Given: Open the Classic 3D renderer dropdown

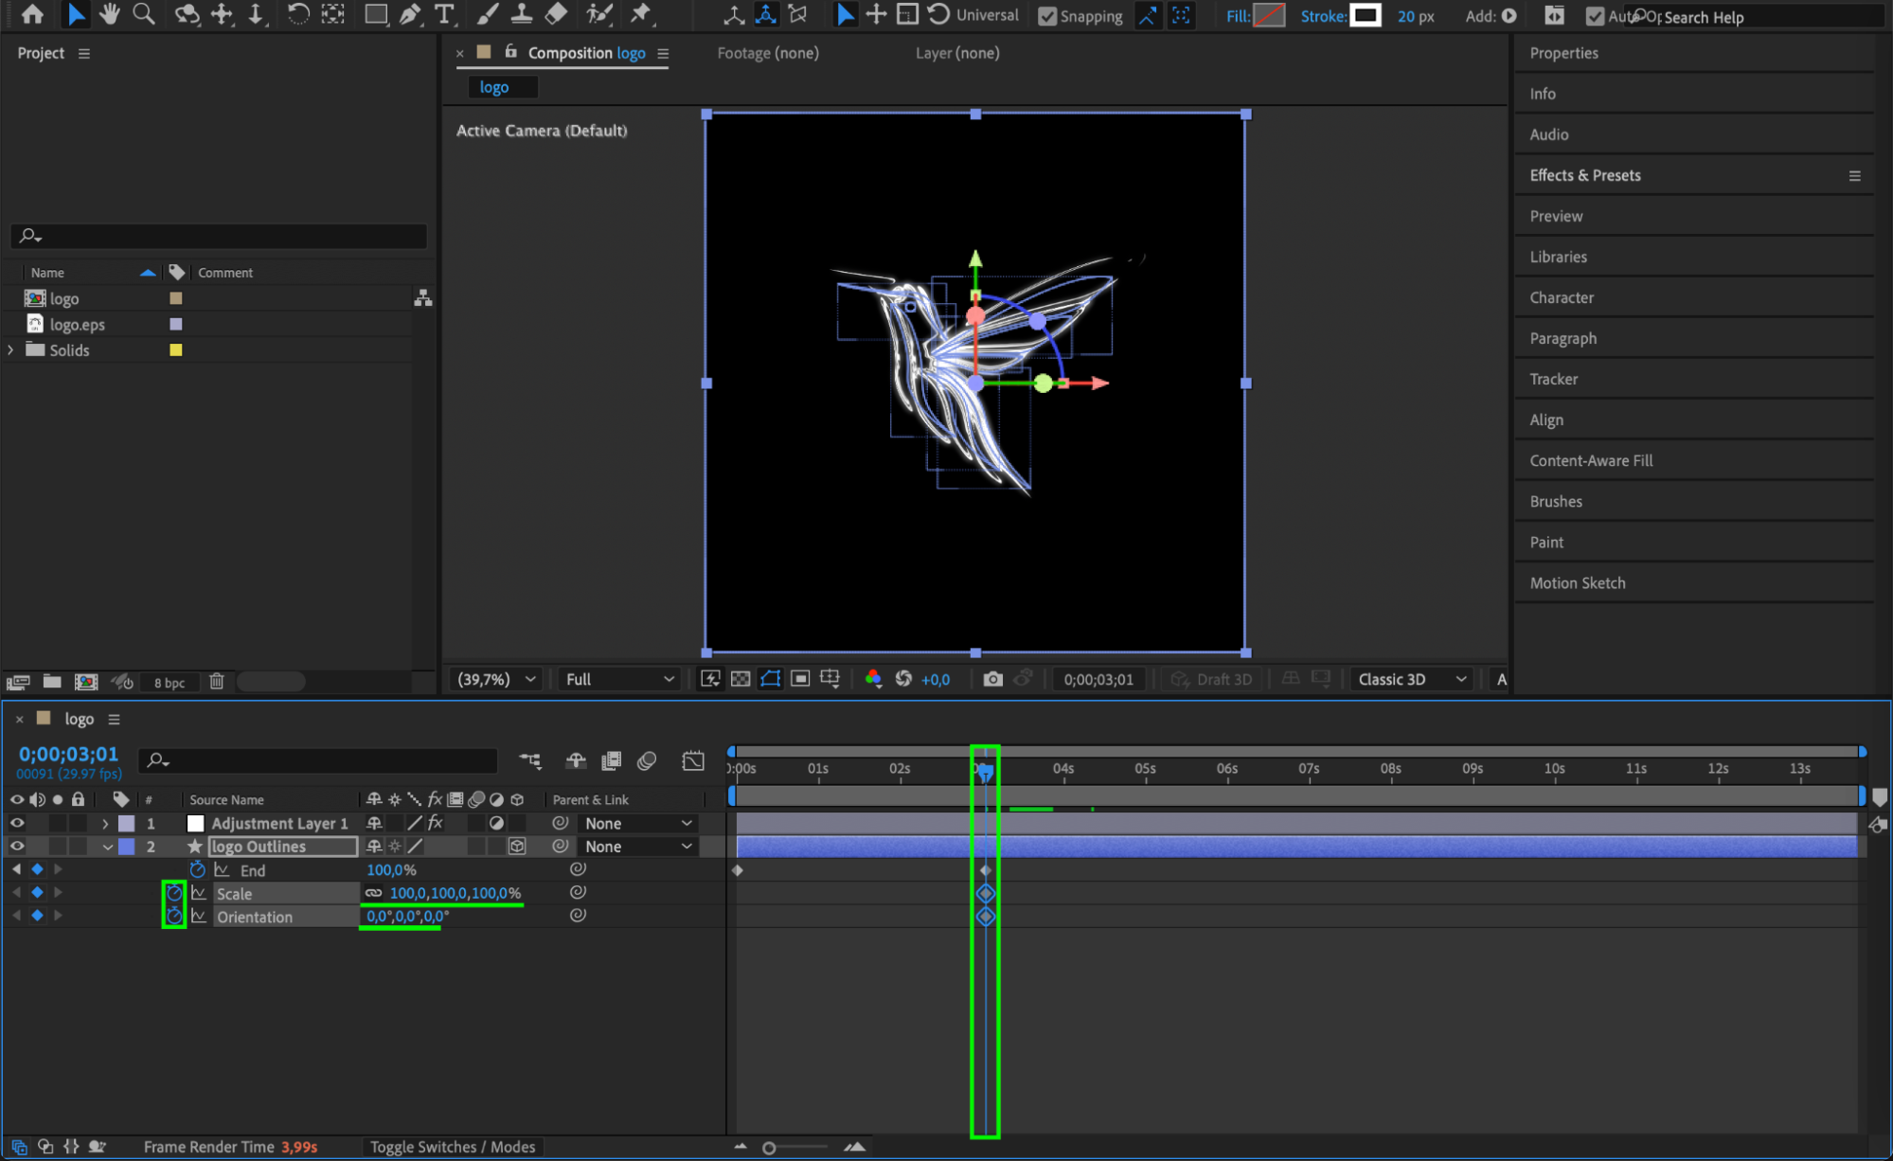Looking at the screenshot, I should (x=1411, y=679).
